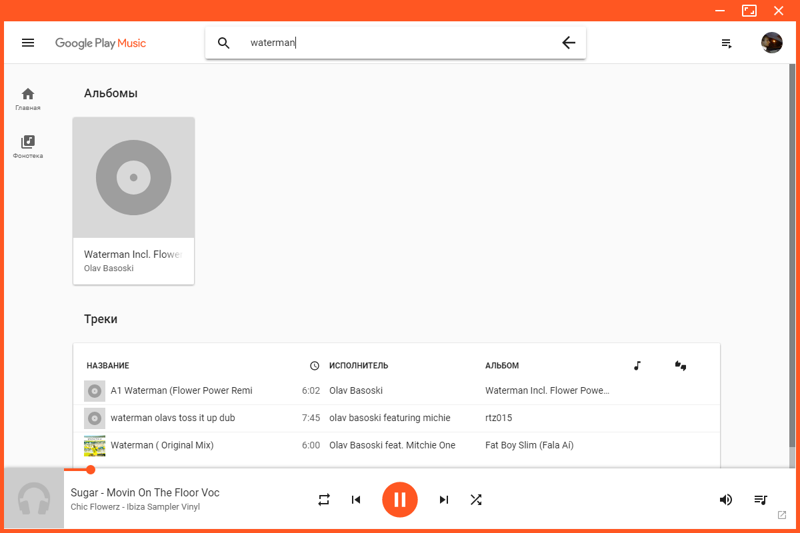Click cover thumbnail of Waterman ( Original Mix)
The height and width of the screenshot is (533, 800).
95,445
